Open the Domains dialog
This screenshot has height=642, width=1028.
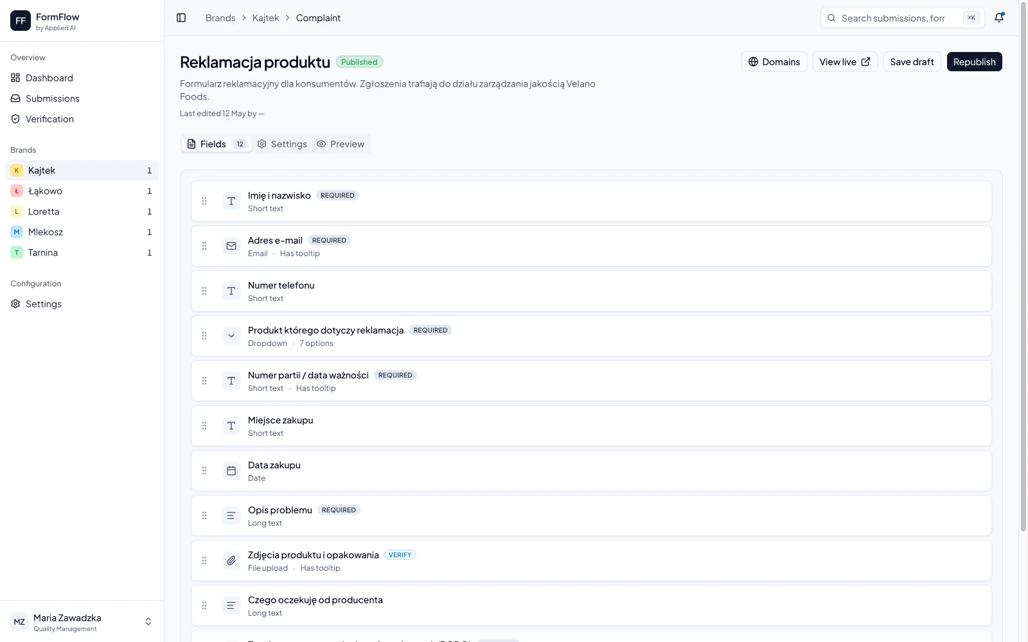(774, 62)
